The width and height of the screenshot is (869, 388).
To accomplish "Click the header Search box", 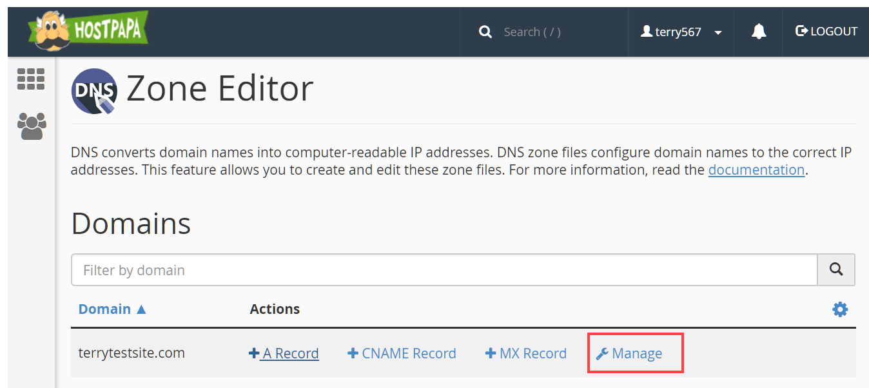I will [532, 32].
